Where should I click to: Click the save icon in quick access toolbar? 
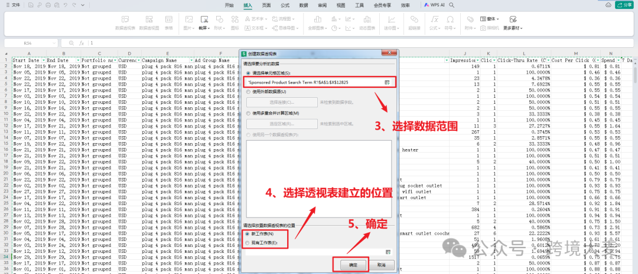[x=31, y=5]
